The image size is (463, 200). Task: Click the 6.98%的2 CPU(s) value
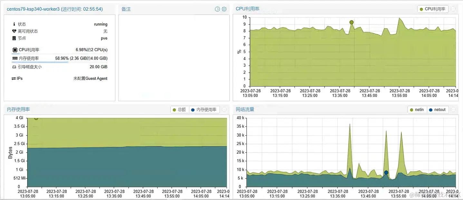92,50
